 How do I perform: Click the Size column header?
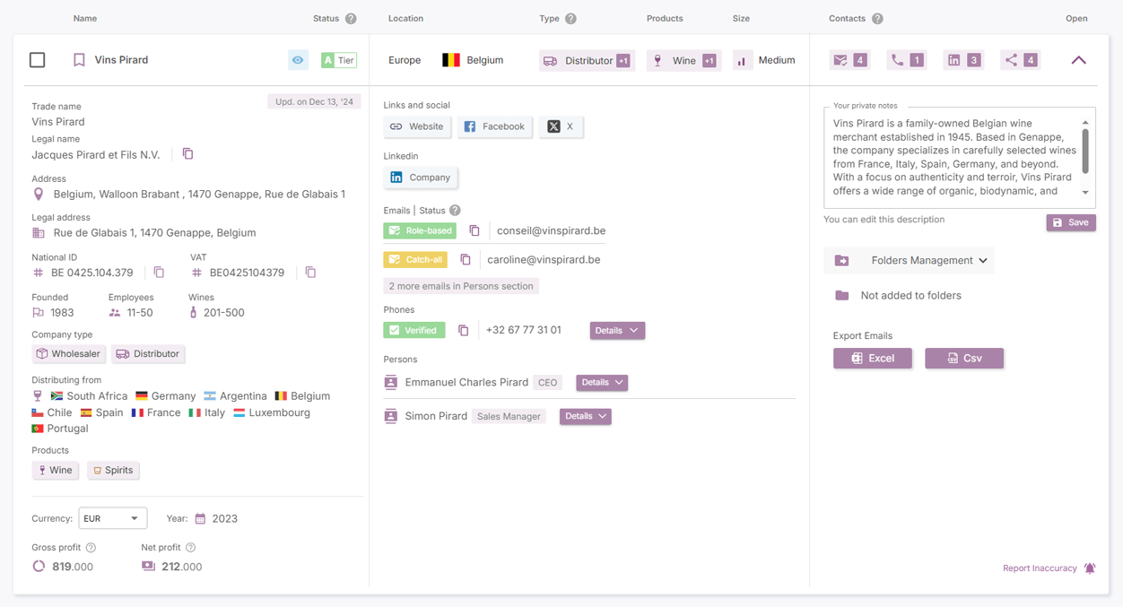[x=741, y=19]
